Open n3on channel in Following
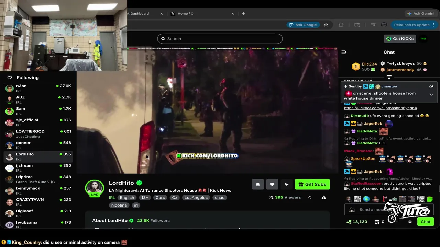 [x=38, y=89]
